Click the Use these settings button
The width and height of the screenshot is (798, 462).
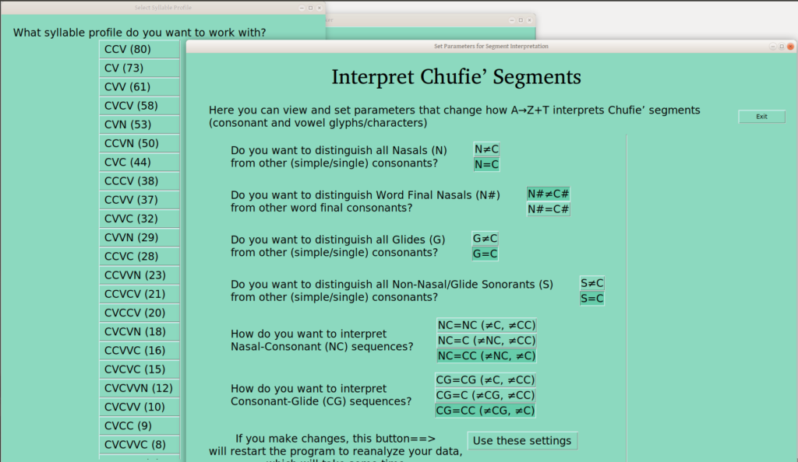point(522,441)
